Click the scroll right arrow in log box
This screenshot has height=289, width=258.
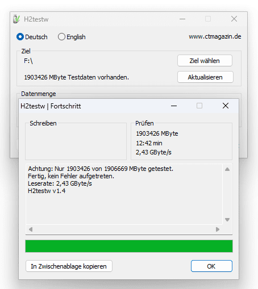(218, 229)
